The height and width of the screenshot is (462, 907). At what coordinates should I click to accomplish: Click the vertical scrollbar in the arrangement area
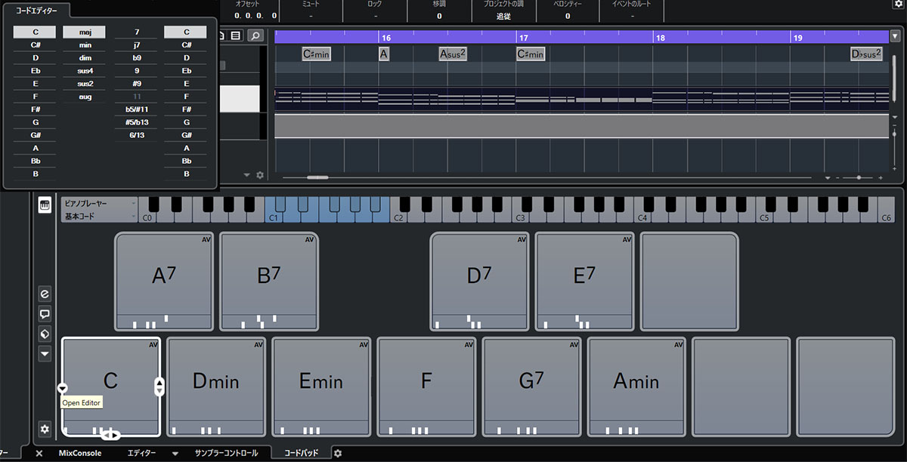pos(896,79)
